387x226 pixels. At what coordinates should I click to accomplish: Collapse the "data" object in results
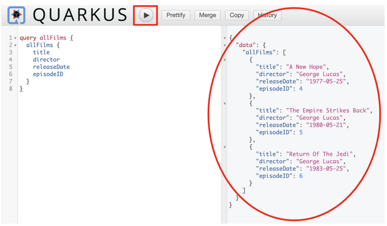(225, 45)
